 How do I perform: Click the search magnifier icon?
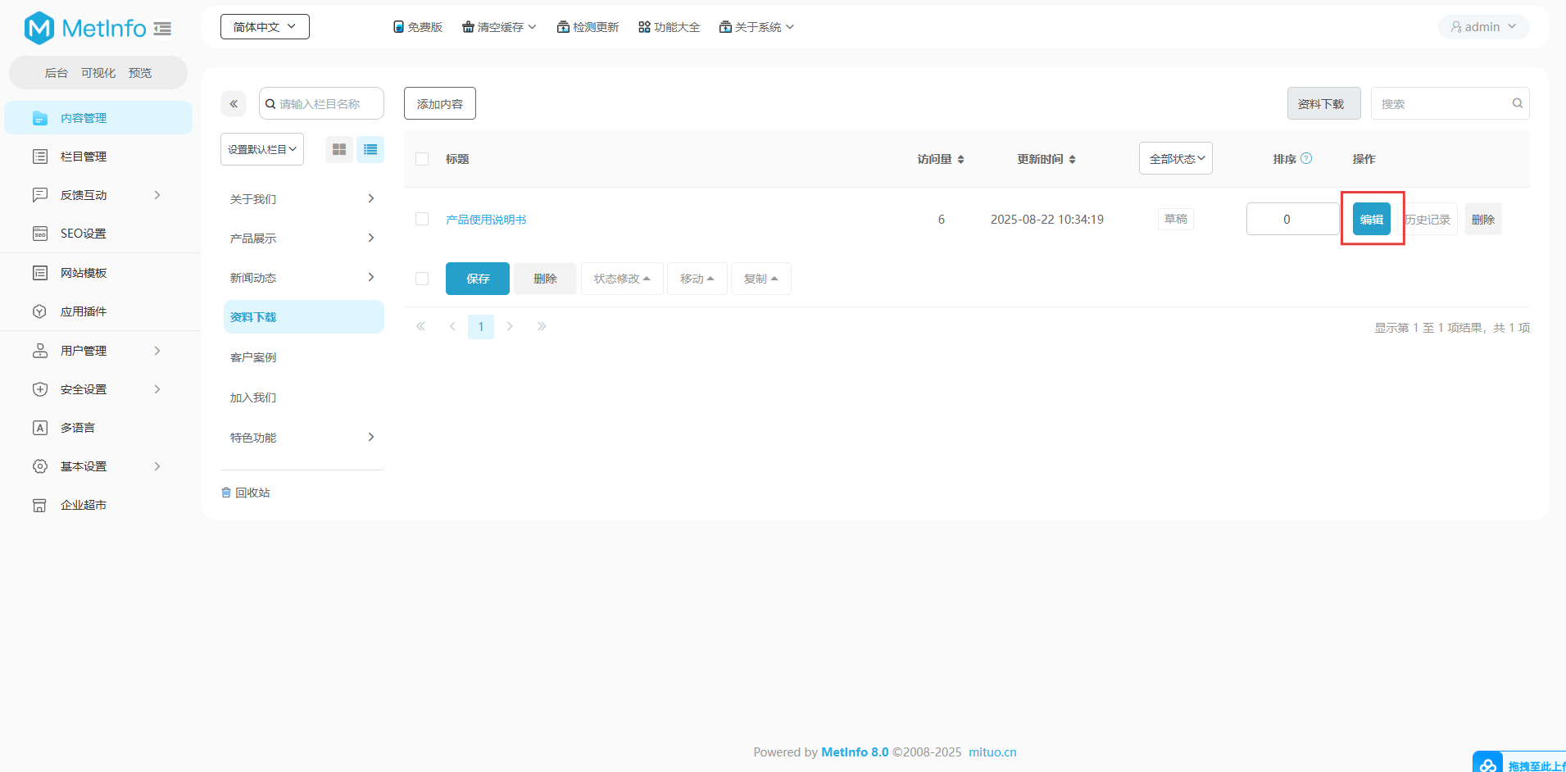[x=1517, y=103]
